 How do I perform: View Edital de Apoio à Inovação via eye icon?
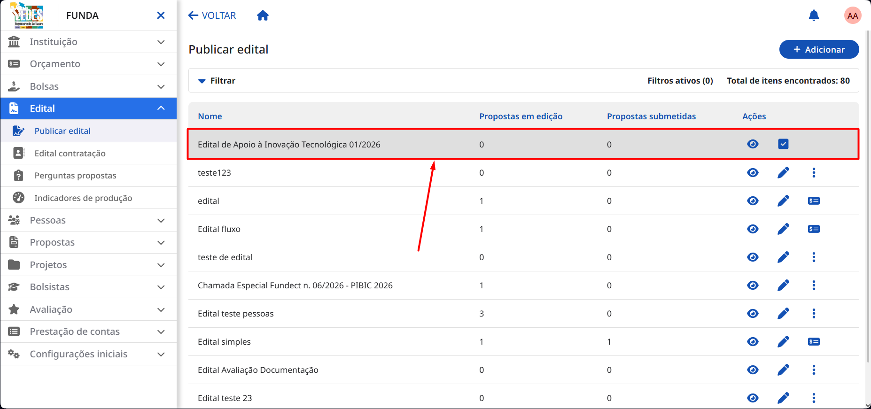pyautogui.click(x=753, y=144)
